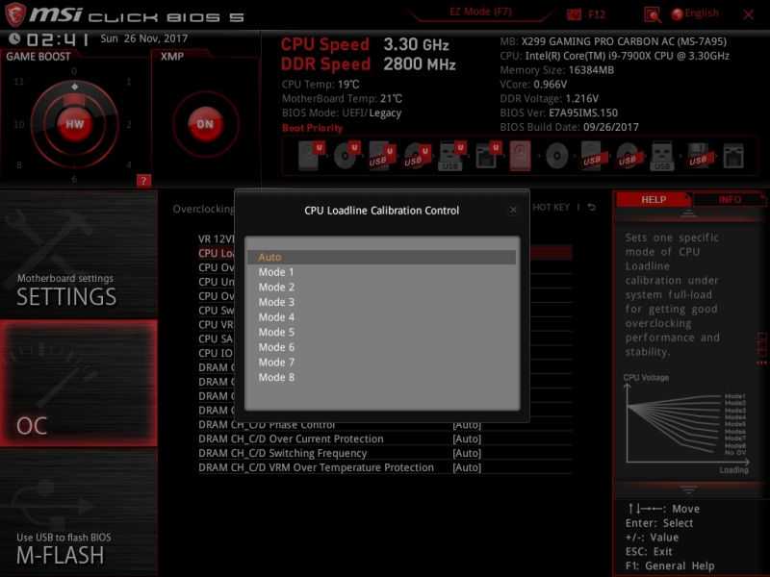Select the UEFI USB hard disk boot icon
Viewport: 770px width, 577px height.
tap(381, 156)
